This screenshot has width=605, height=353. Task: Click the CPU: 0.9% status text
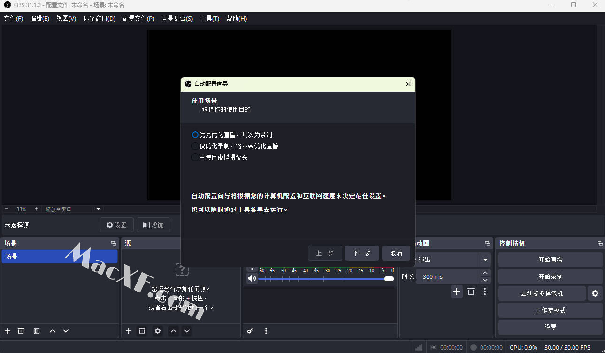point(523,347)
